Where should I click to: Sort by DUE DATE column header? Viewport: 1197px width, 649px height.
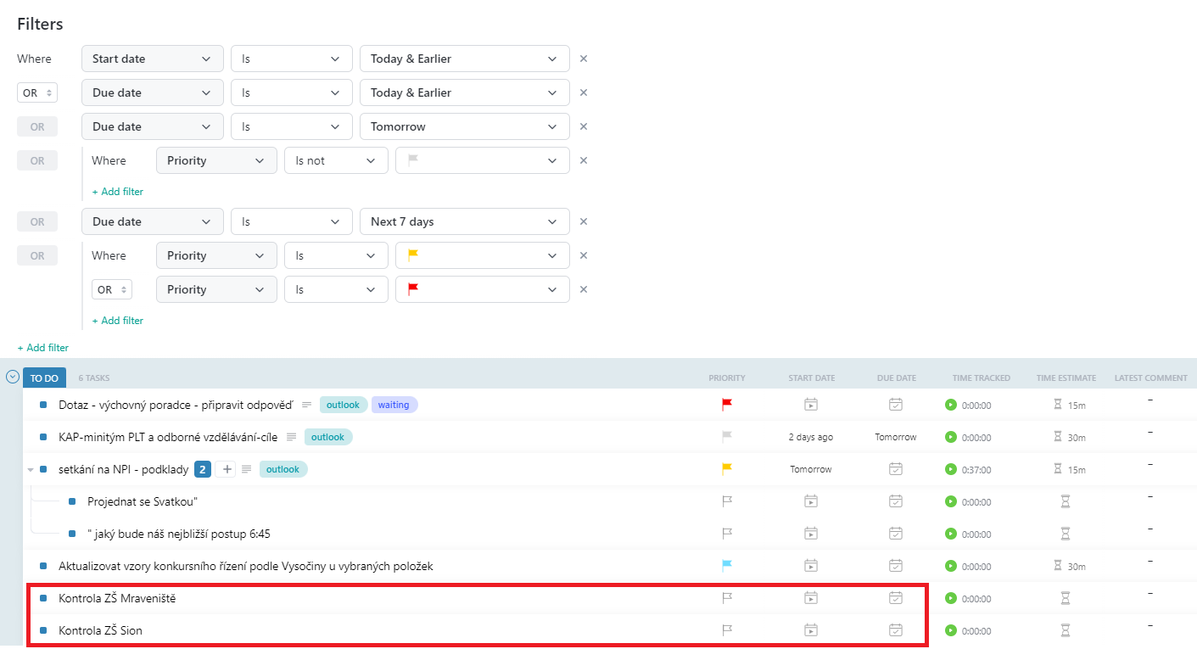[x=897, y=378]
